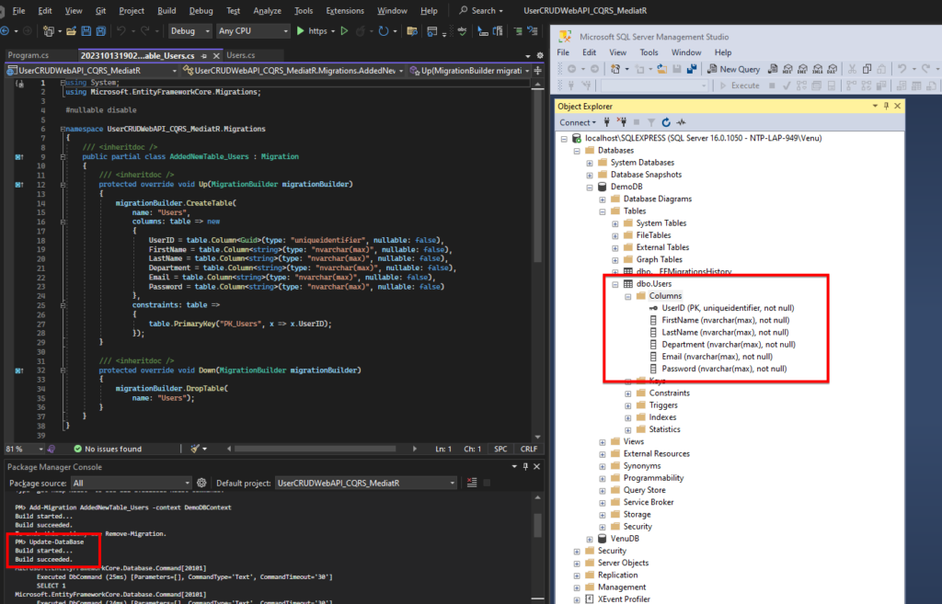Click the SPC indentation indicator in status bar
Screen dimensions: 942x604
[500, 449]
